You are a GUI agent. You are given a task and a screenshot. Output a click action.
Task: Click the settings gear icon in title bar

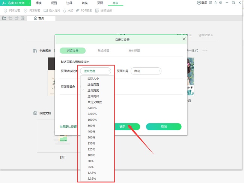tap(220, 3)
